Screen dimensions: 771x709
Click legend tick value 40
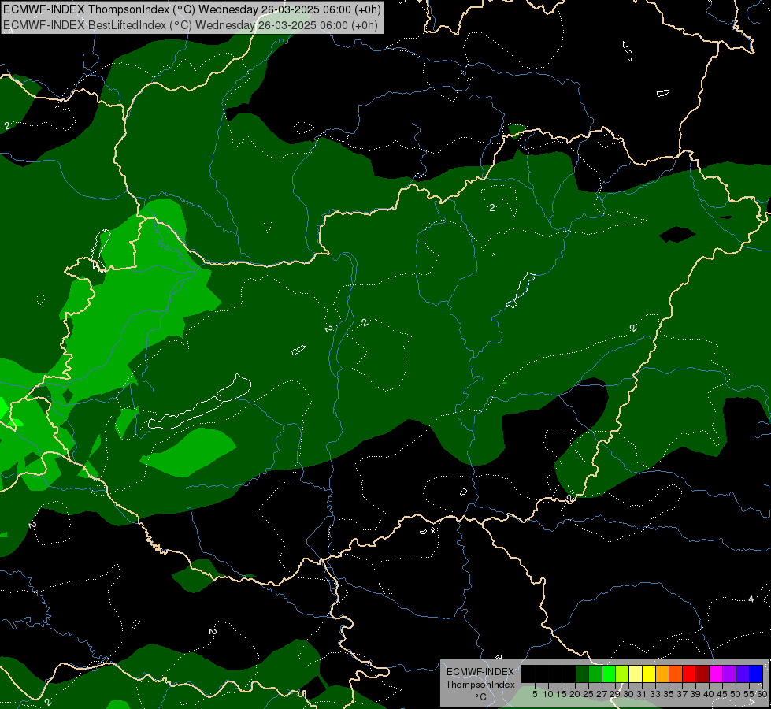click(709, 694)
